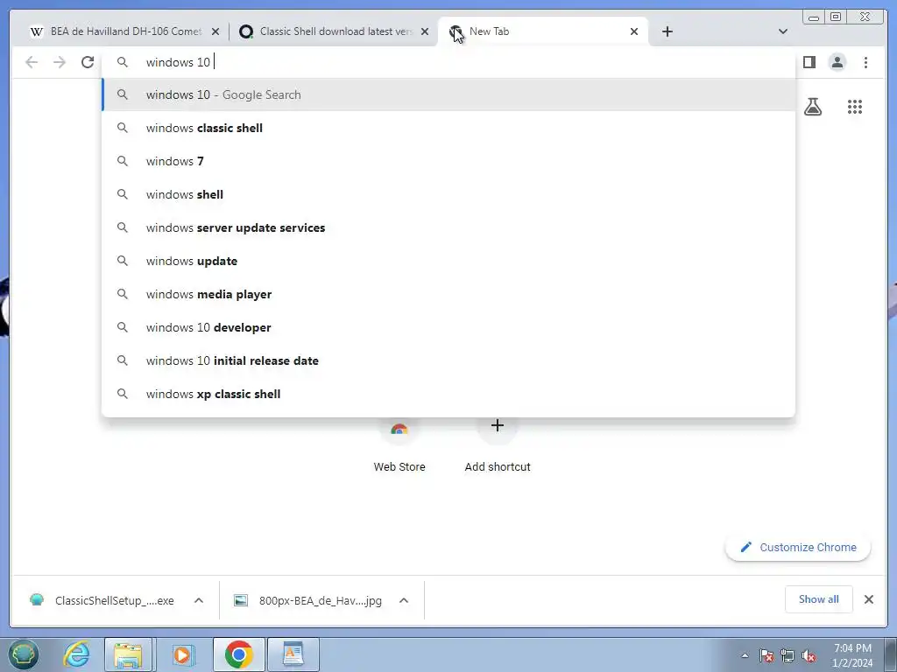Viewport: 897px width, 672px height.
Task: Close the BEA de Havilland tab
Action: tap(215, 31)
